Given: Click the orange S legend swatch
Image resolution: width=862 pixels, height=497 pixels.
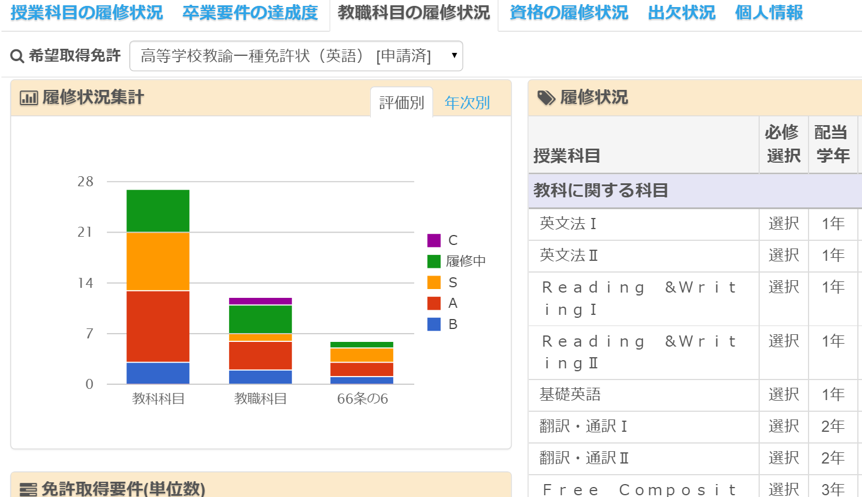Looking at the screenshot, I should (x=434, y=283).
